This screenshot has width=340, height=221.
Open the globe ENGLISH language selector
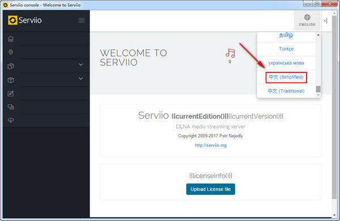pyautogui.click(x=307, y=20)
